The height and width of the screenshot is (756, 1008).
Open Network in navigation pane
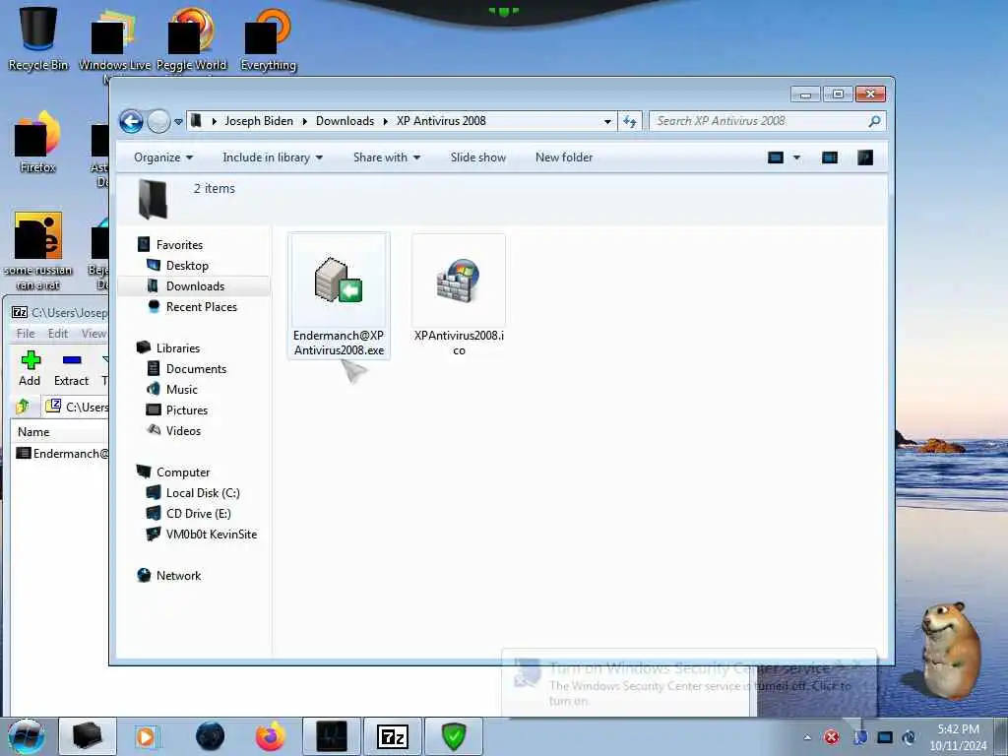[x=178, y=576]
